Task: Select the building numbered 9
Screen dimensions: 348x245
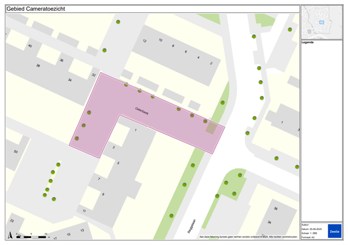Action: coord(103,194)
